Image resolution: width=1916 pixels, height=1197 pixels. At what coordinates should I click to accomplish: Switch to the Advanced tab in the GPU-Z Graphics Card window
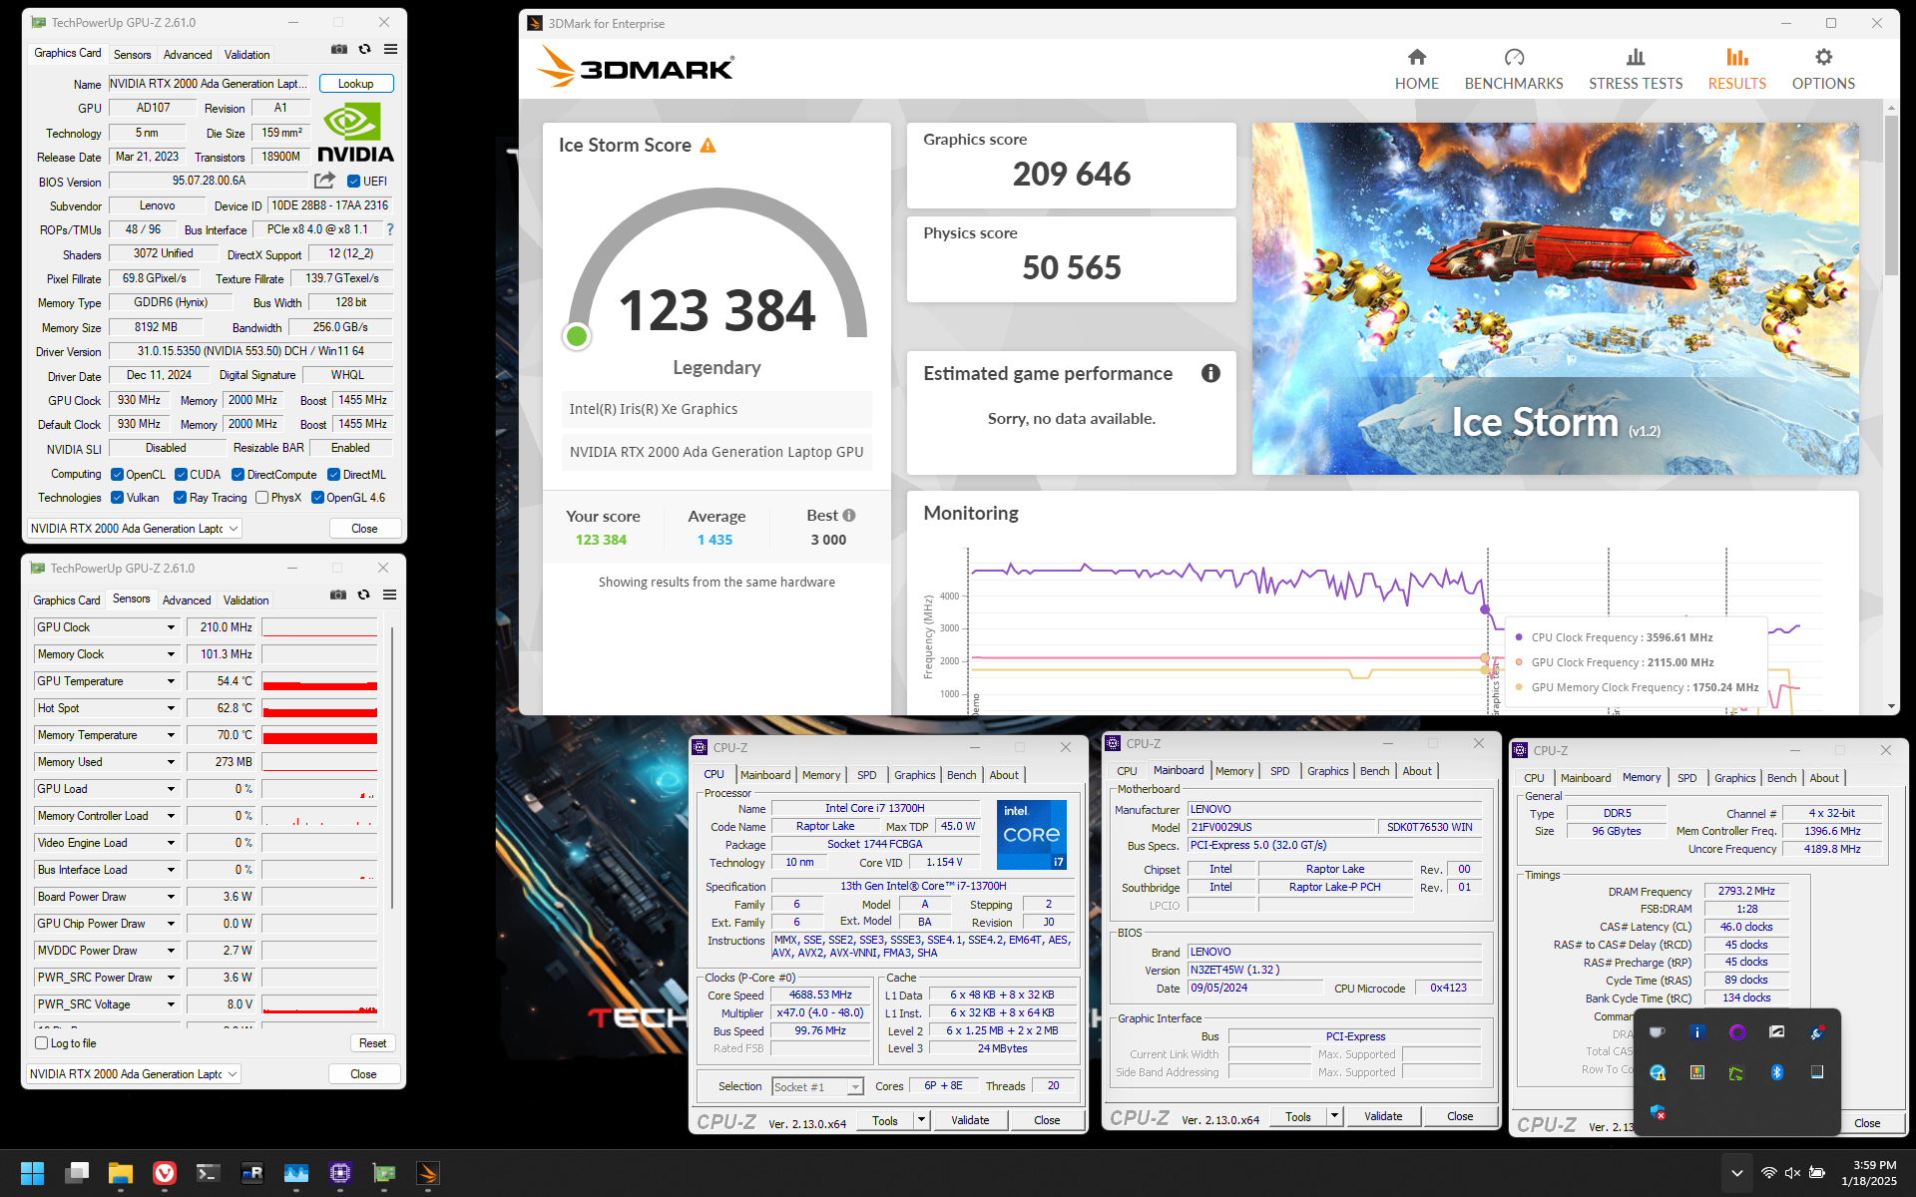coord(188,55)
